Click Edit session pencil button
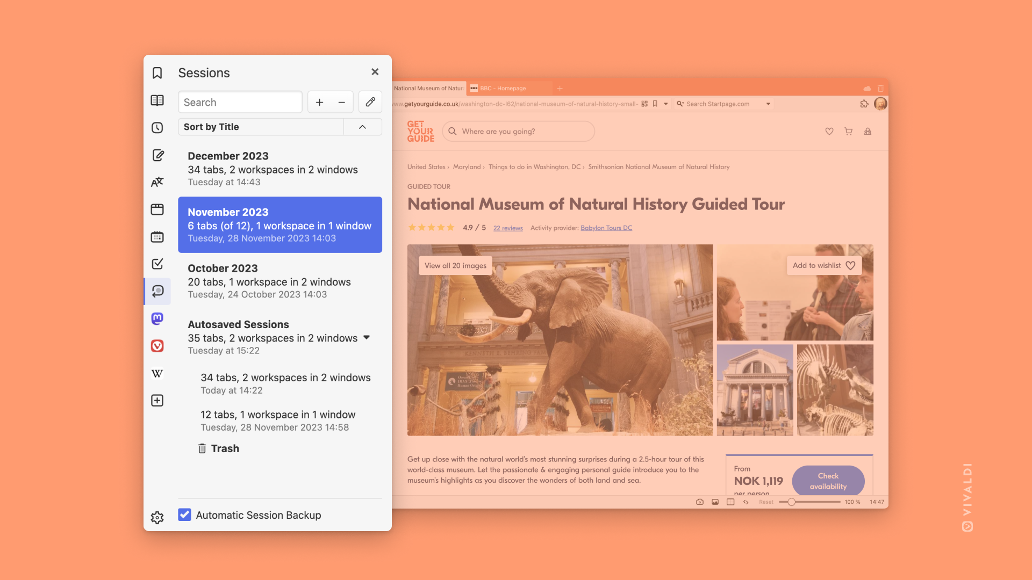This screenshot has height=580, width=1032. [370, 102]
